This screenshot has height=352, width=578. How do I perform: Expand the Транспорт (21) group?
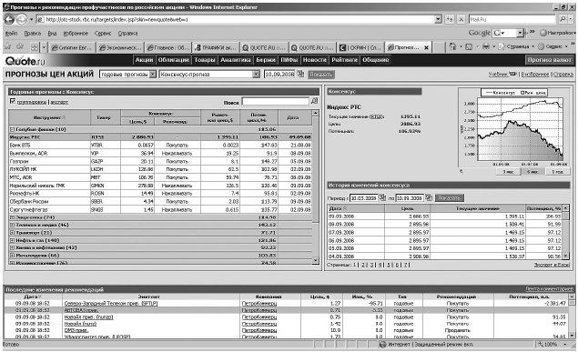(x=12, y=233)
